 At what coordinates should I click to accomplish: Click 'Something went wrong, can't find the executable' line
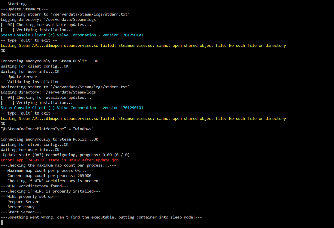pyautogui.click(x=101, y=217)
